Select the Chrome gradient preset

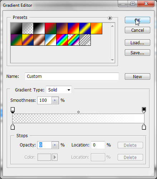pyautogui.click(x=50, y=40)
